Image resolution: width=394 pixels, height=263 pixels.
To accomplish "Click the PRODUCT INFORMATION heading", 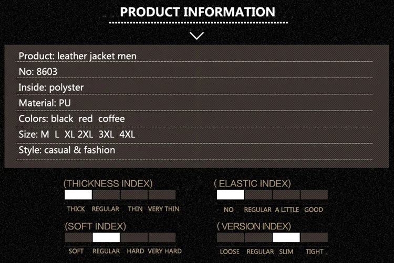I will (x=198, y=12).
